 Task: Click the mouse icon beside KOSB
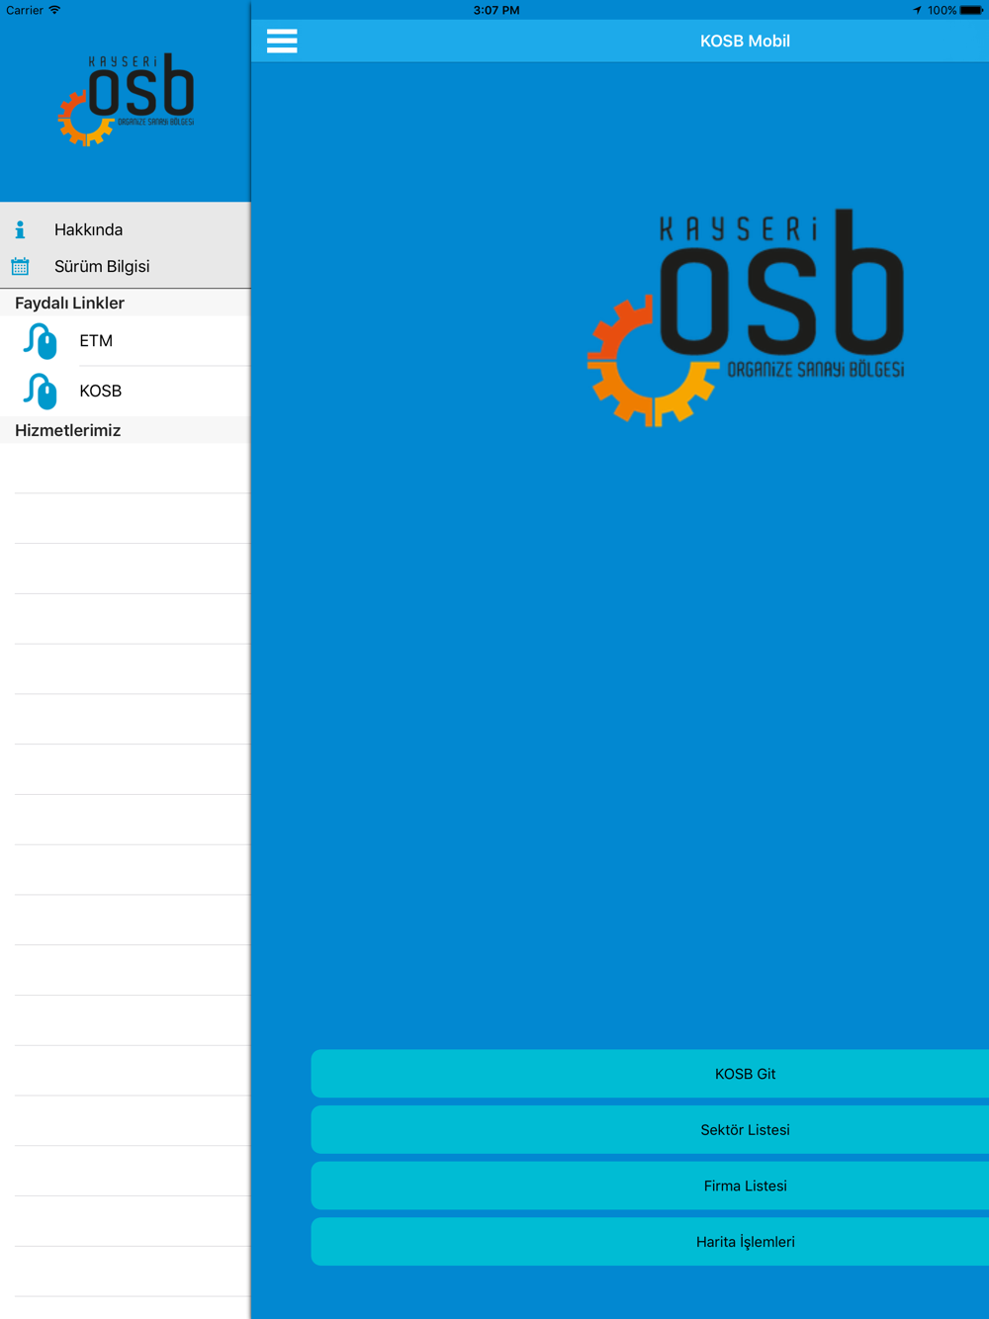click(x=40, y=392)
